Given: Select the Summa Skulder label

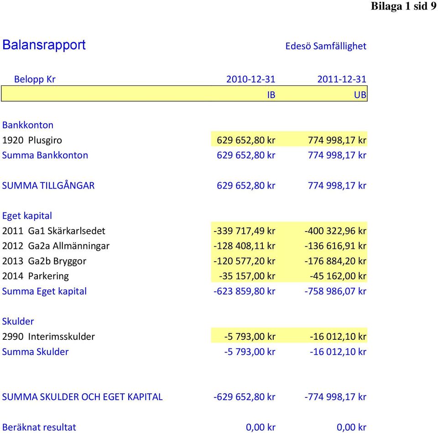Looking at the screenshot, I should tap(35, 352).
